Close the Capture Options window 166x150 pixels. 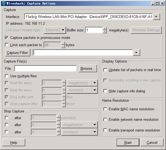162,3
